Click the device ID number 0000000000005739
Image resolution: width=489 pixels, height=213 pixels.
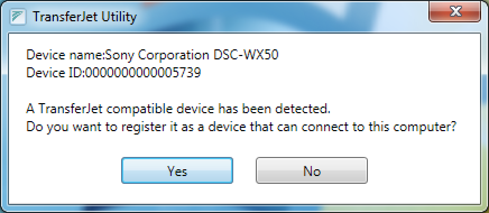point(143,73)
